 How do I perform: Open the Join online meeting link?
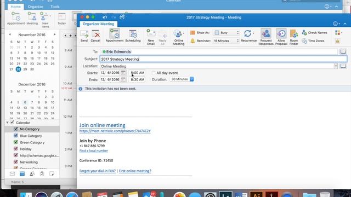click(x=103, y=125)
